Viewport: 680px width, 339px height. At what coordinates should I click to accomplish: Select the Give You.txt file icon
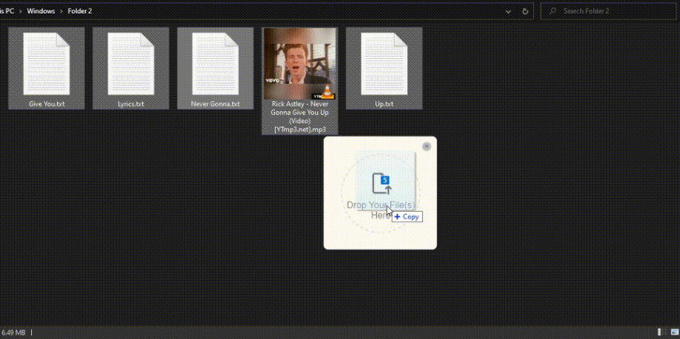click(x=46, y=64)
